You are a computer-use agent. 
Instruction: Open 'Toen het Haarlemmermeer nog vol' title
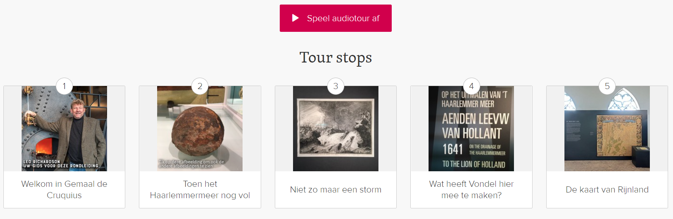200,189
